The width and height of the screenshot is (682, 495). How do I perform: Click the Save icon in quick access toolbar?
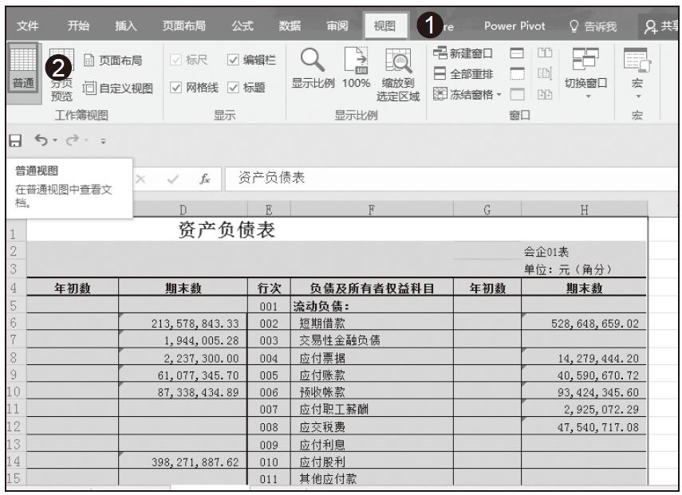15,140
